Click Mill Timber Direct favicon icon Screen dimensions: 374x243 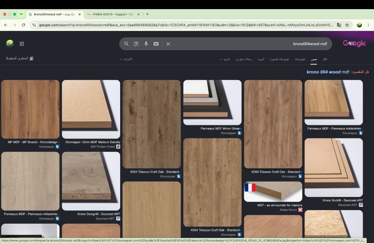point(118,147)
